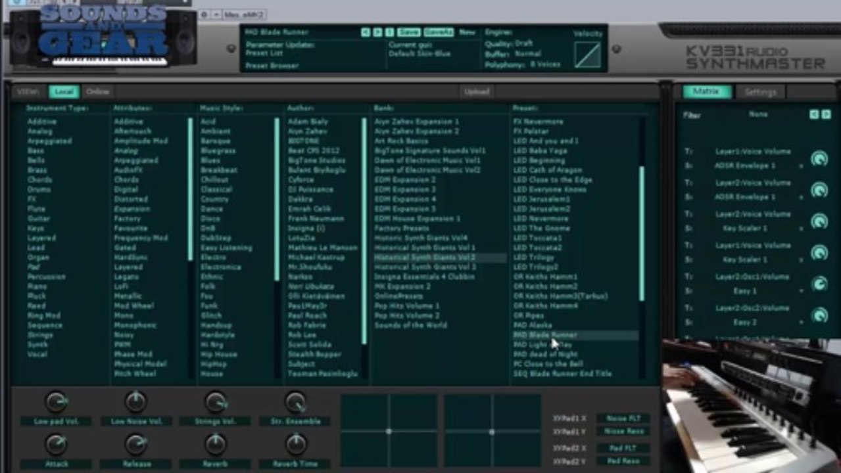The height and width of the screenshot is (473, 841).
Task: Click the Str. Ensemble knob
Action: click(x=295, y=401)
